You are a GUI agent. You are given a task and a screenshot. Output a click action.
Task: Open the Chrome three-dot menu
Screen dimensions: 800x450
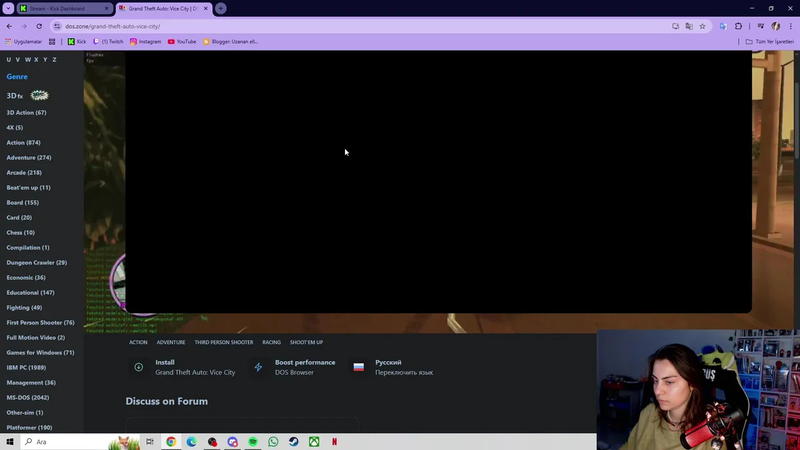(x=791, y=26)
